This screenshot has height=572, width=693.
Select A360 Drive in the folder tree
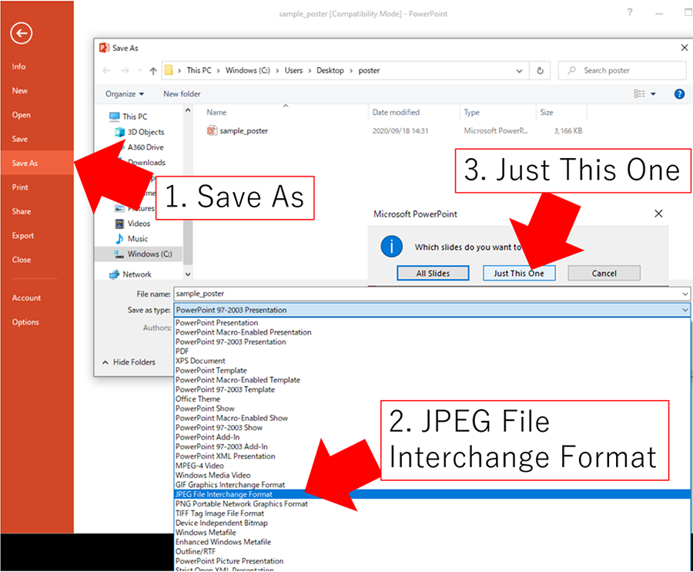[146, 147]
